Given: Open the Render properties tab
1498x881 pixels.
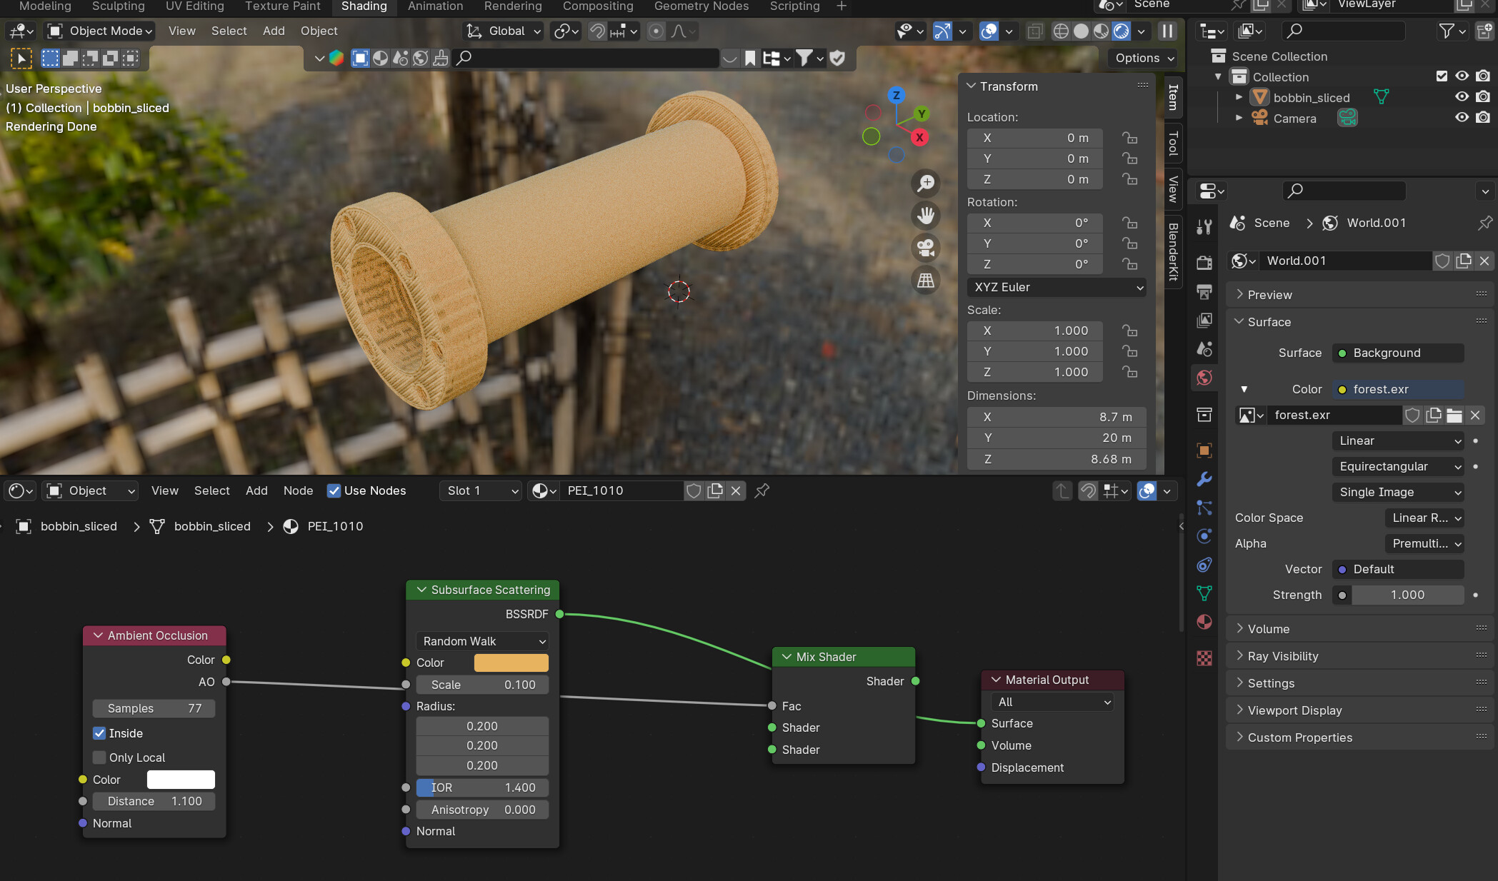Looking at the screenshot, I should tap(1204, 262).
